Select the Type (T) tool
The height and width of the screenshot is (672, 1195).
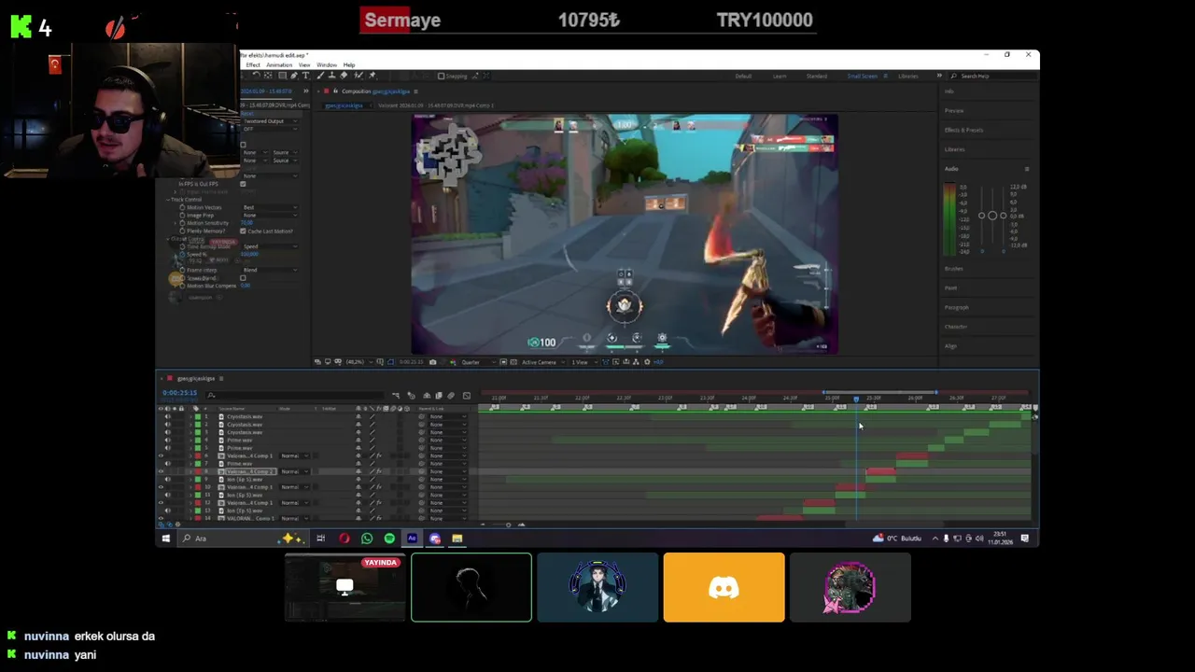[305, 75]
